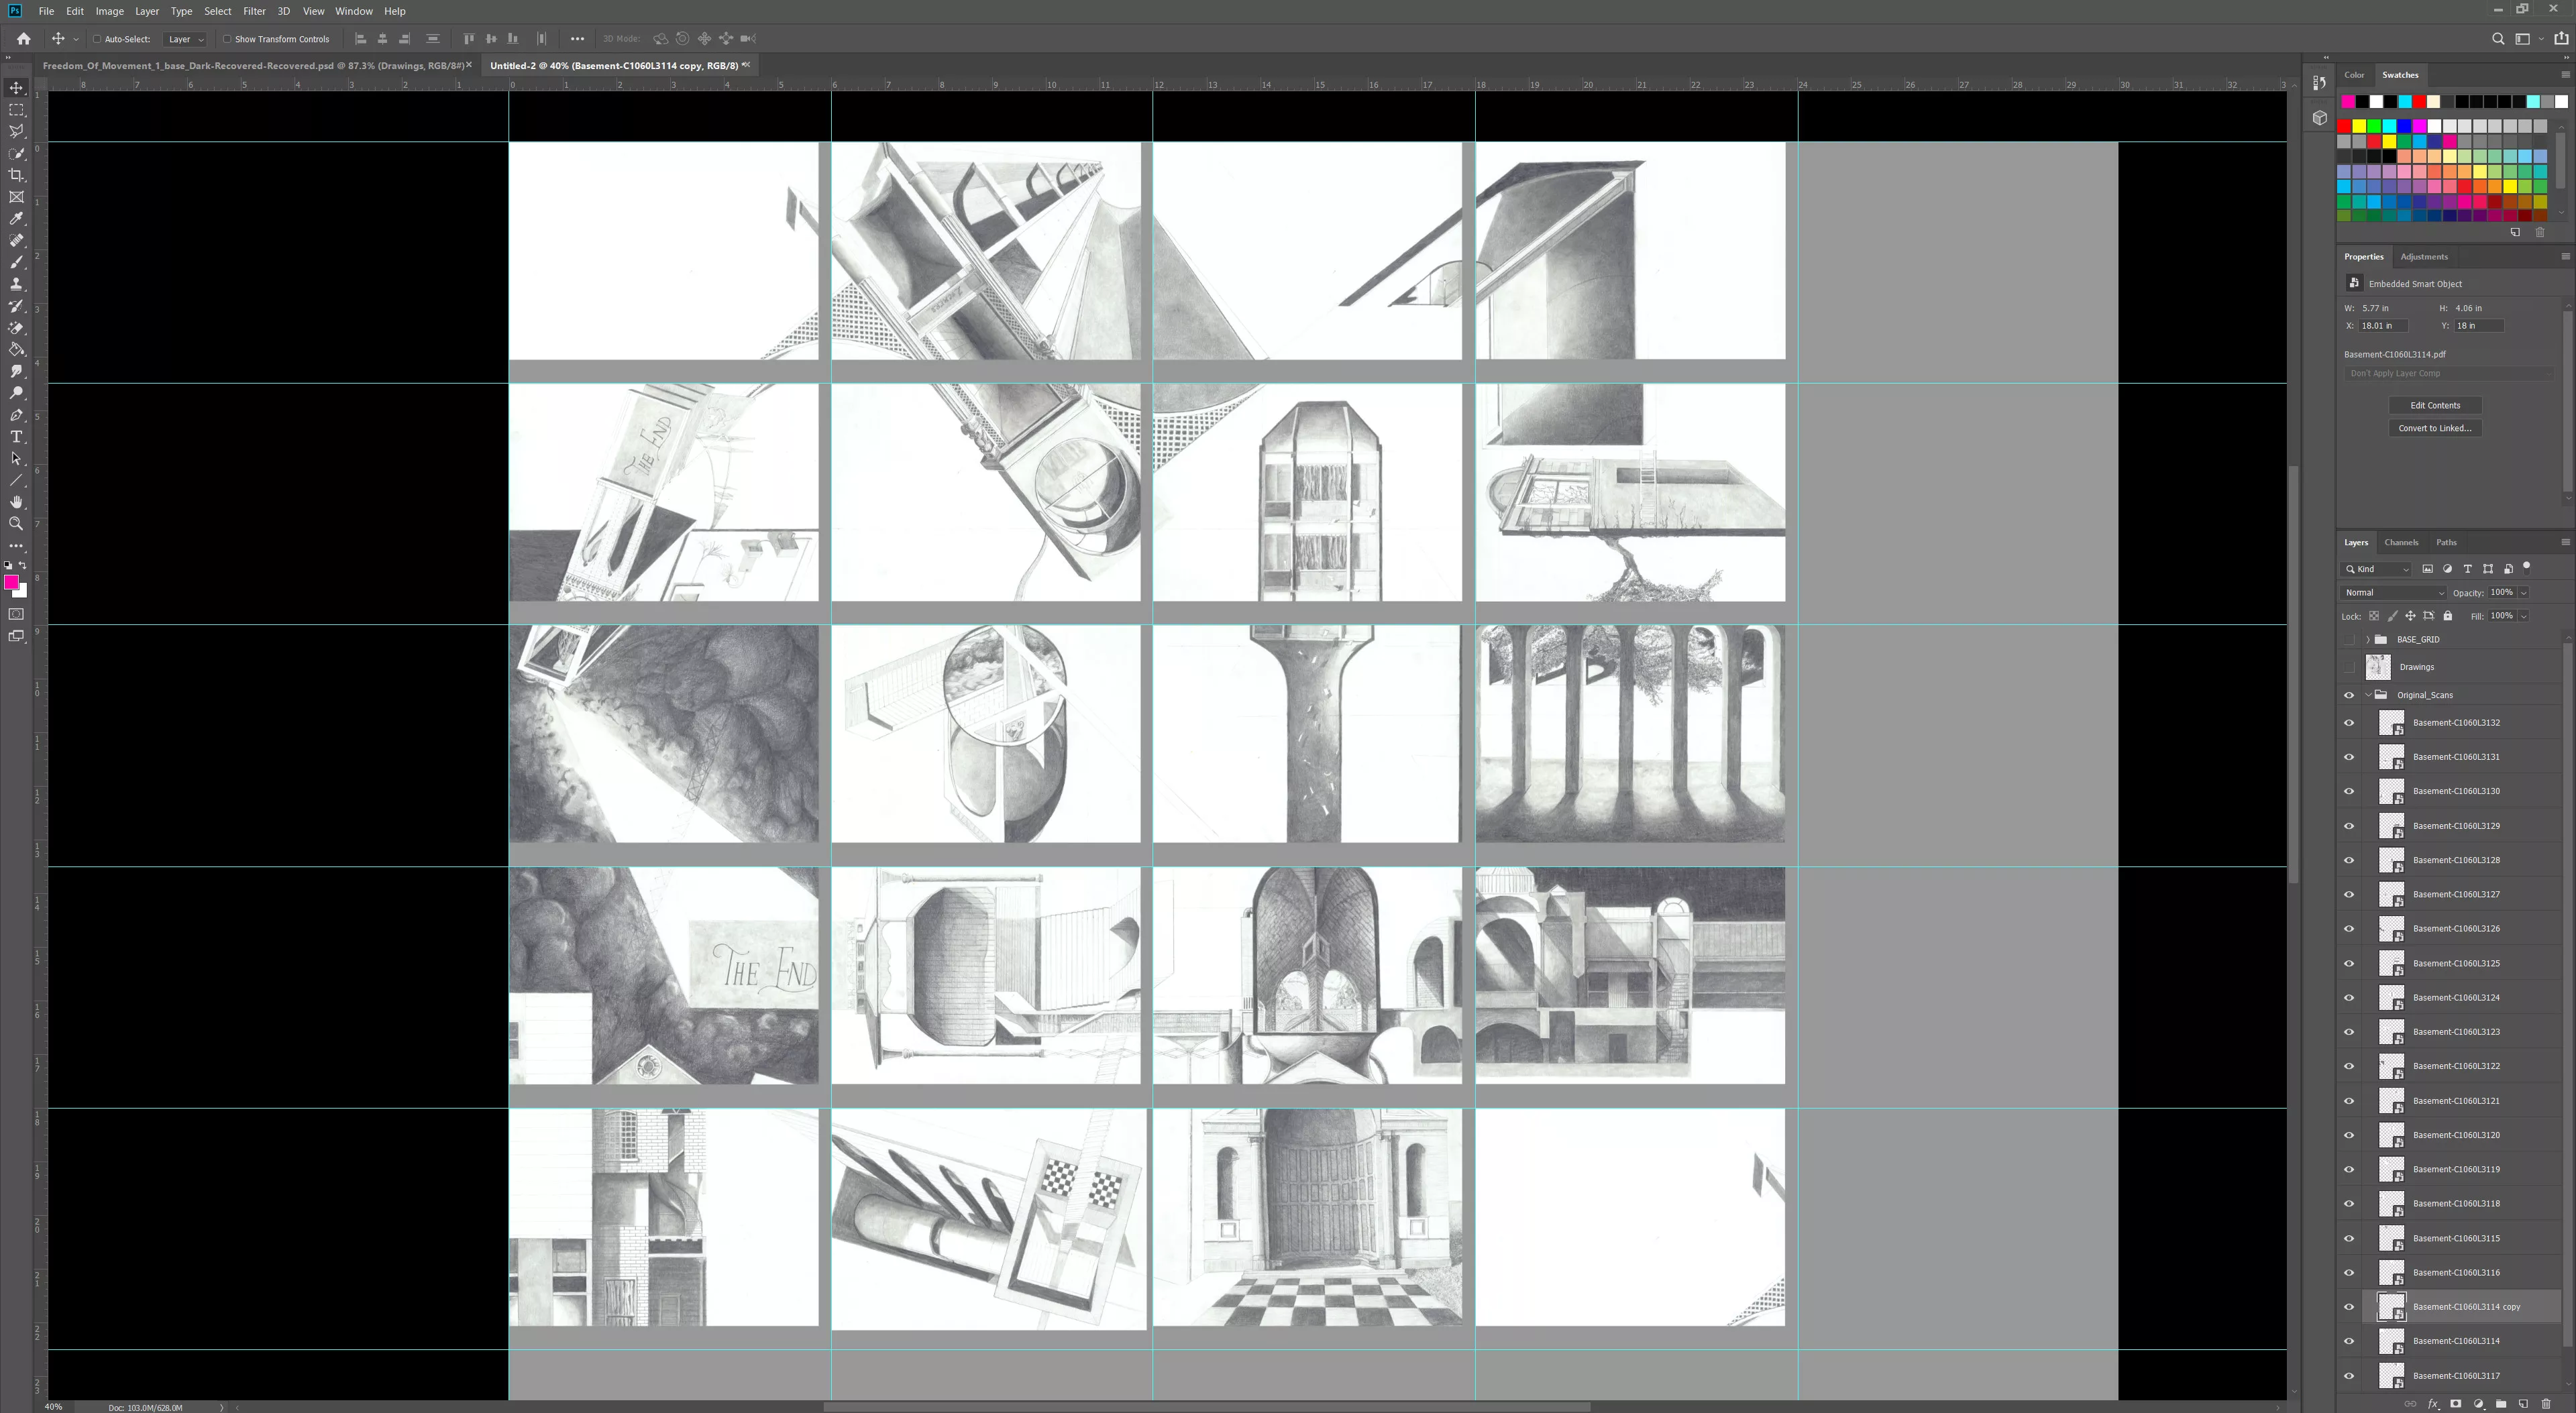Select the Rectangular Marquee tool
This screenshot has height=1413, width=2576.
point(16,110)
